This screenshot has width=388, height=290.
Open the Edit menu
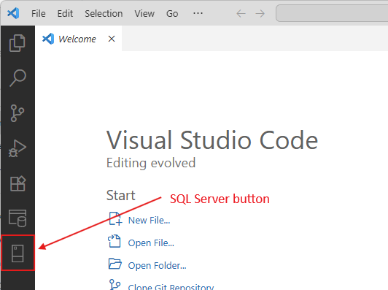click(65, 13)
